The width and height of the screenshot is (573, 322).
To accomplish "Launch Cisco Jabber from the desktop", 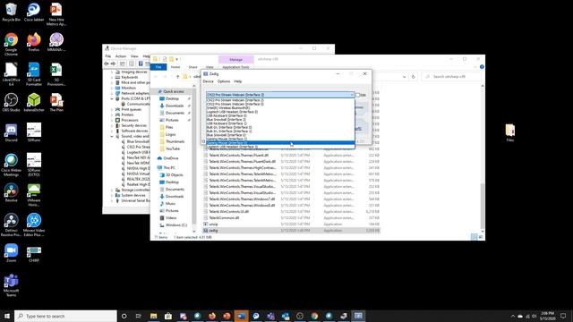I will coord(34,12).
